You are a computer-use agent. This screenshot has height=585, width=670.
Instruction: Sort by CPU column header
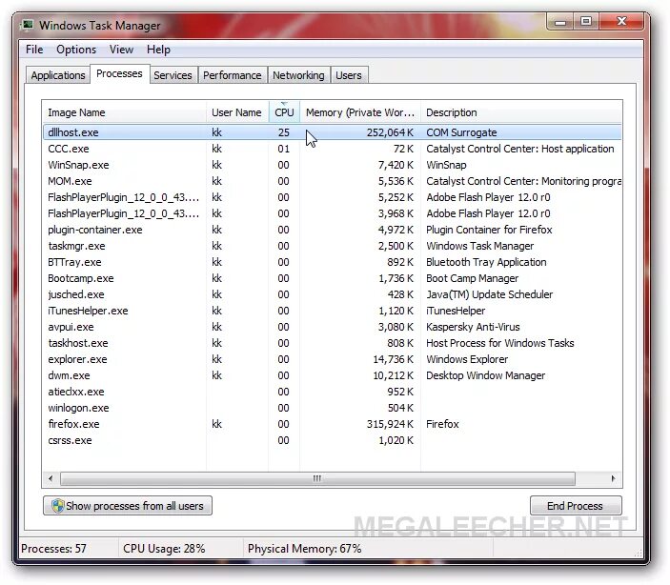284,112
